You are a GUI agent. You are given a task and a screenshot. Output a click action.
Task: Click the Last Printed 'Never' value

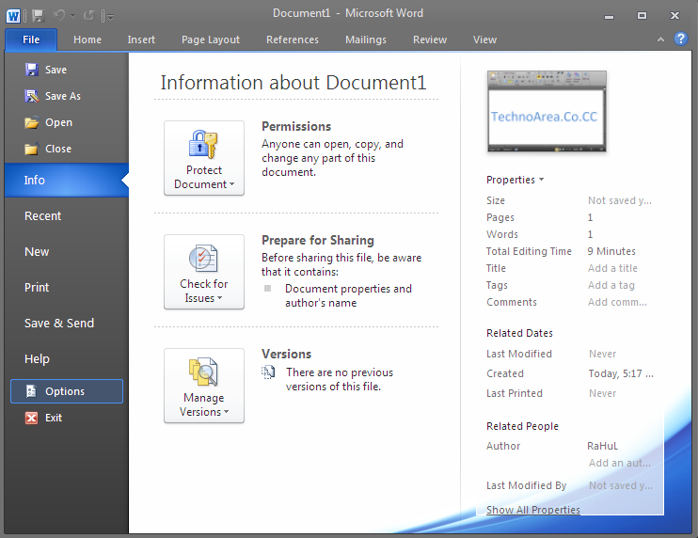point(602,393)
